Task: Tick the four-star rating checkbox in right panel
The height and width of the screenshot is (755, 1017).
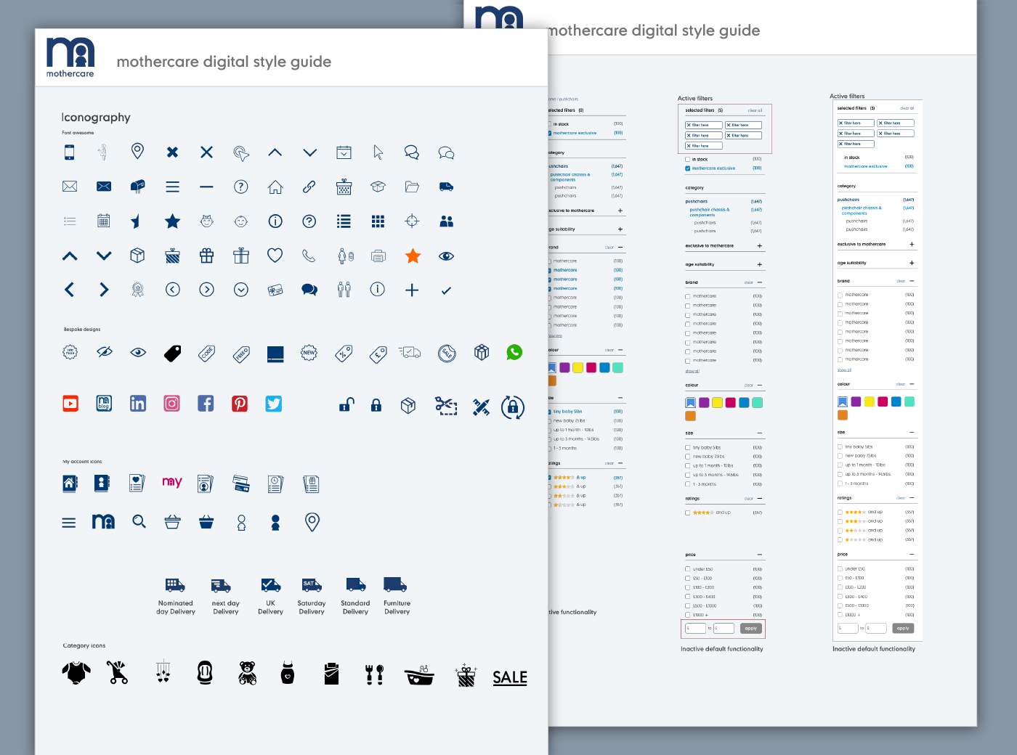Action: tap(840, 512)
